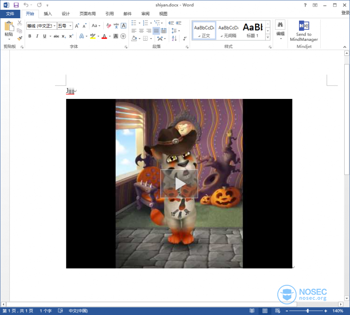Center the paragraph text

pyautogui.click(x=141, y=31)
